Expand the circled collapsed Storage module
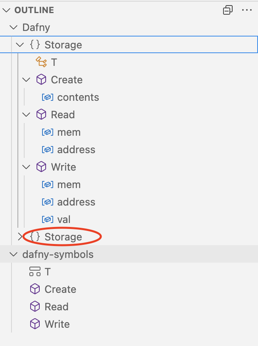 [20, 236]
